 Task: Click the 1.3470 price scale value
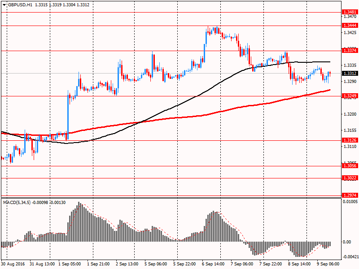(350, 17)
